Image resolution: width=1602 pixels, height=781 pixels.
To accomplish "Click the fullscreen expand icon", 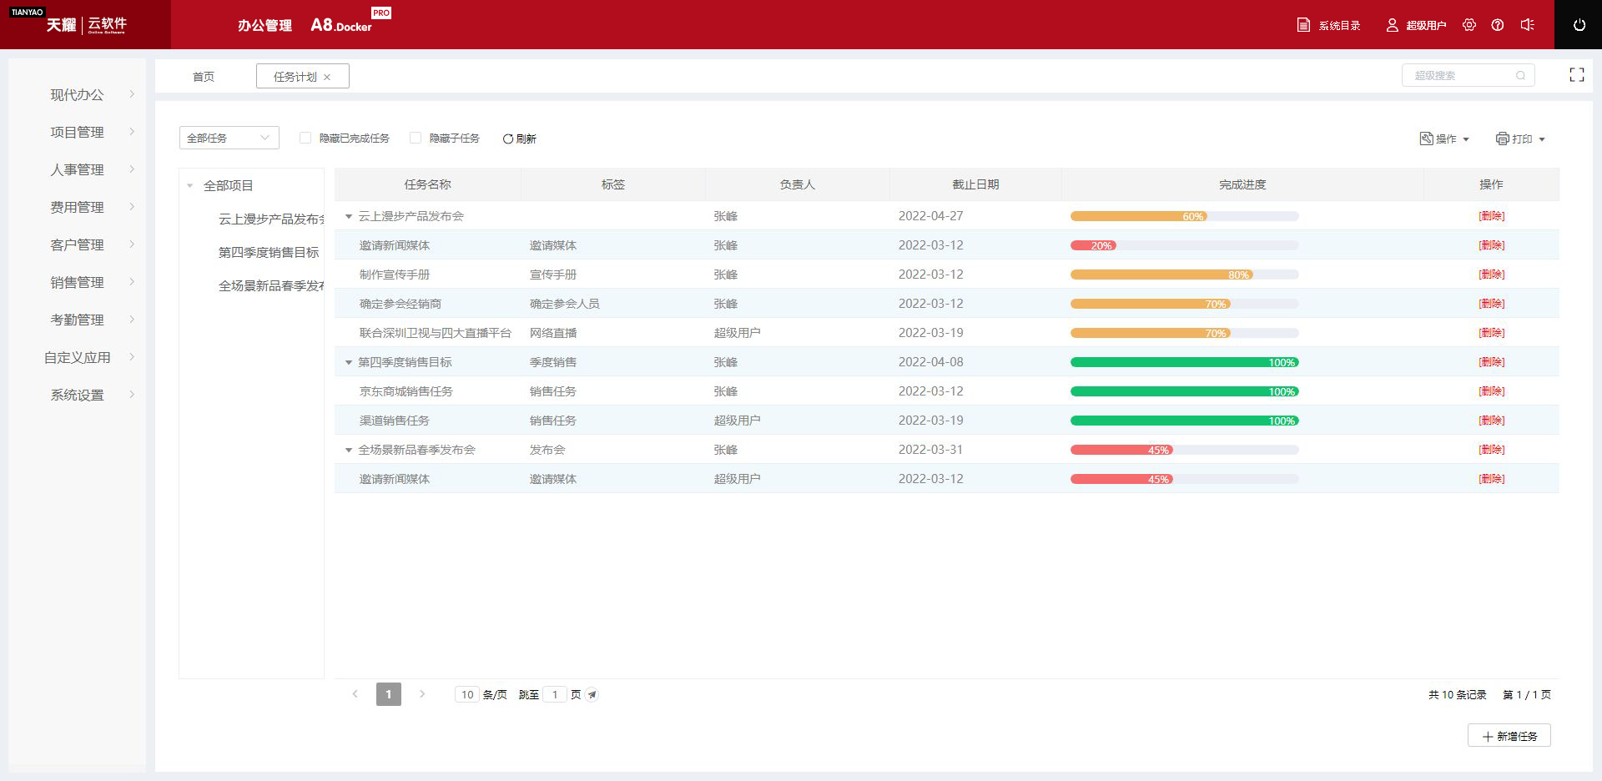I will pos(1576,75).
